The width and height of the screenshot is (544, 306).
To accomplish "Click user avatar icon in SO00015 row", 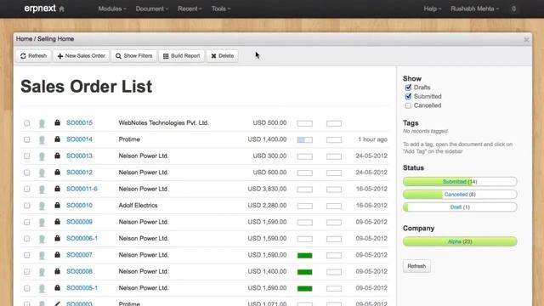I will pyautogui.click(x=42, y=123).
